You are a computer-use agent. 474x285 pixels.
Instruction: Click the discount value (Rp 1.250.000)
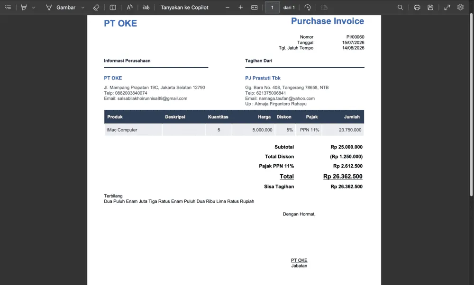[346, 157]
